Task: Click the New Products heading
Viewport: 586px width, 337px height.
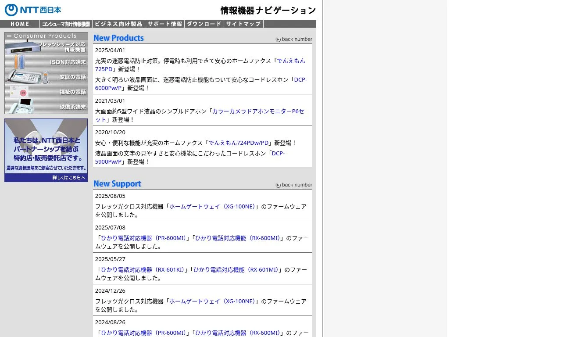Action: 118,38
